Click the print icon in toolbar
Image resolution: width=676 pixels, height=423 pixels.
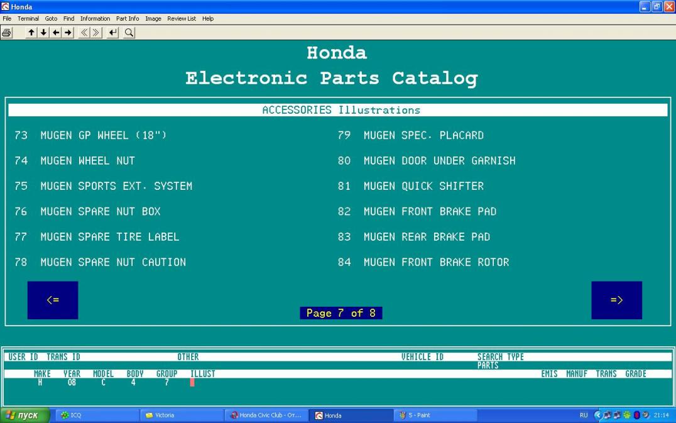pyautogui.click(x=6, y=33)
